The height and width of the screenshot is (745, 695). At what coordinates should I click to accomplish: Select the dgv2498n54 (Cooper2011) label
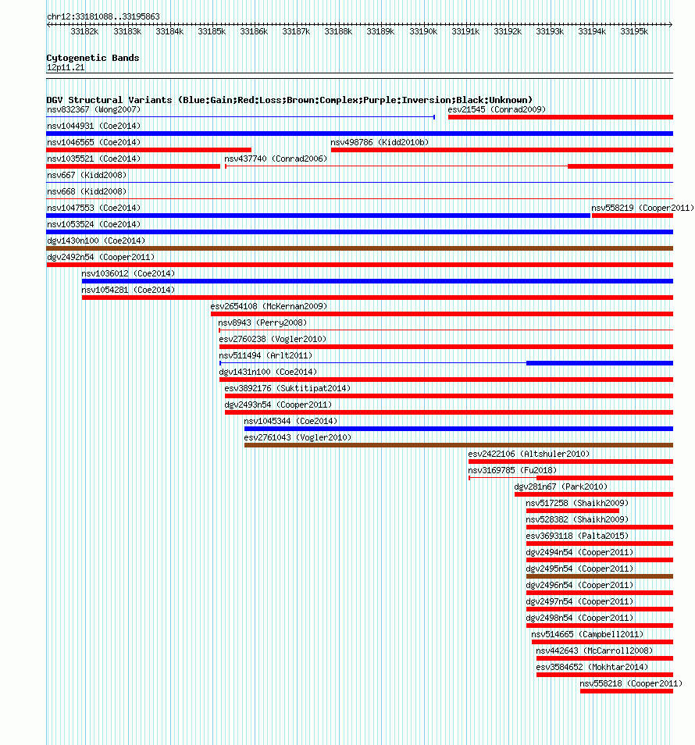(579, 618)
